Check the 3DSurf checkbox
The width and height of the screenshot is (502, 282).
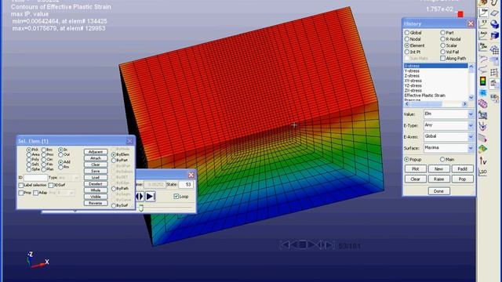(x=50, y=185)
